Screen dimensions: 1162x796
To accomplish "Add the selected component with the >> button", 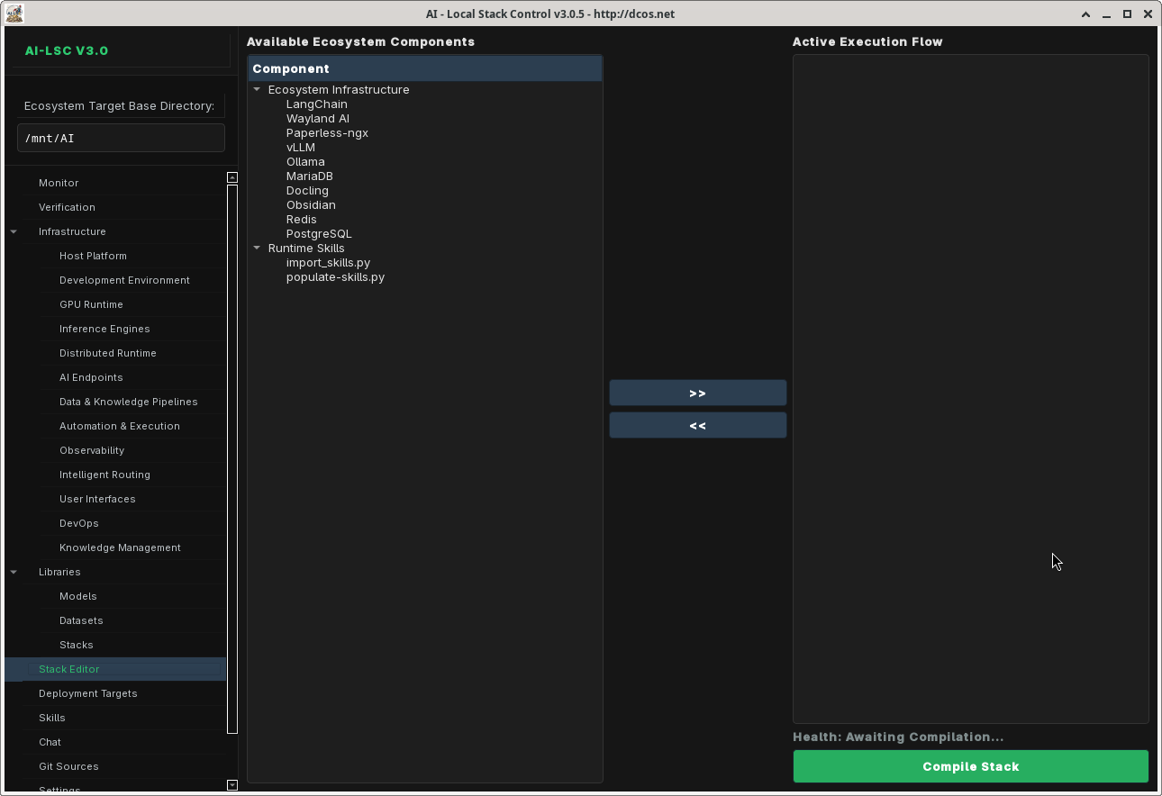I will click(x=698, y=393).
